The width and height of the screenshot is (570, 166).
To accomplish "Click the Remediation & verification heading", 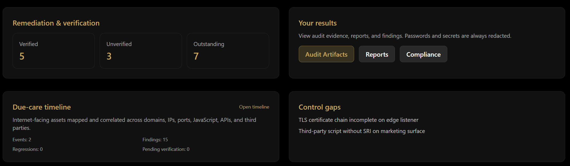I will [56, 23].
